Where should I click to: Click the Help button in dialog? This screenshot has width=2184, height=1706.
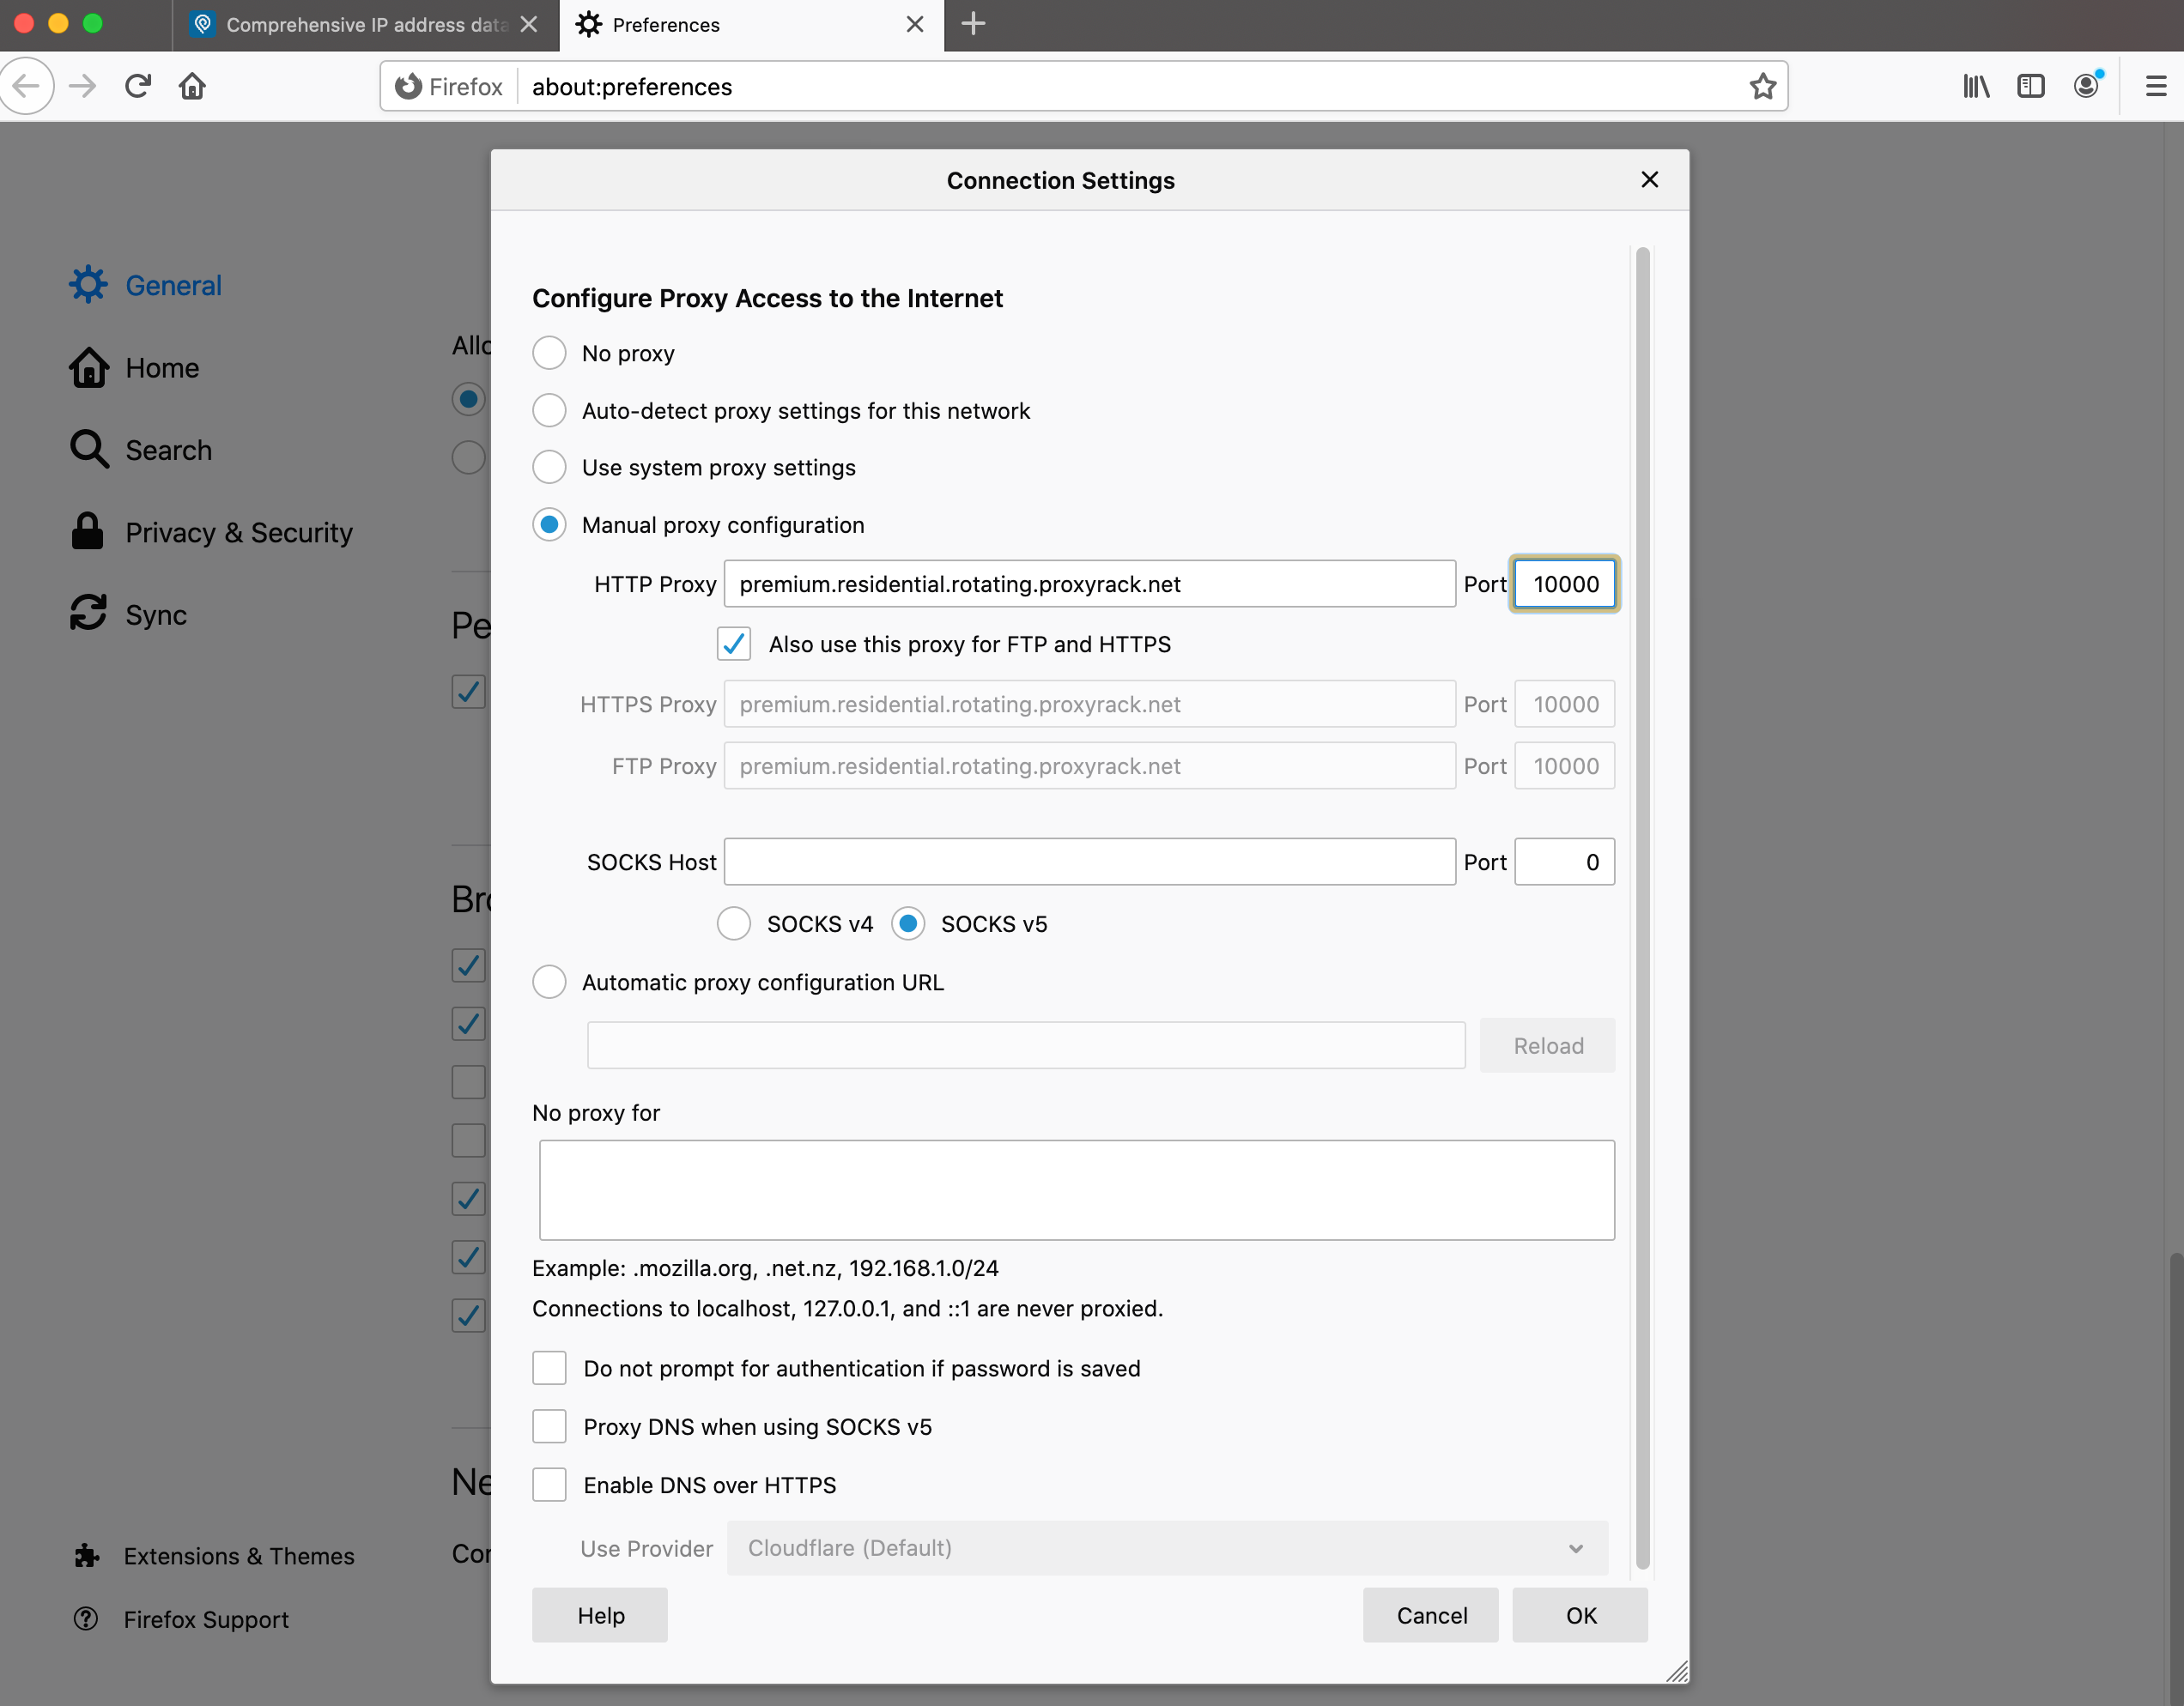[x=600, y=1615]
